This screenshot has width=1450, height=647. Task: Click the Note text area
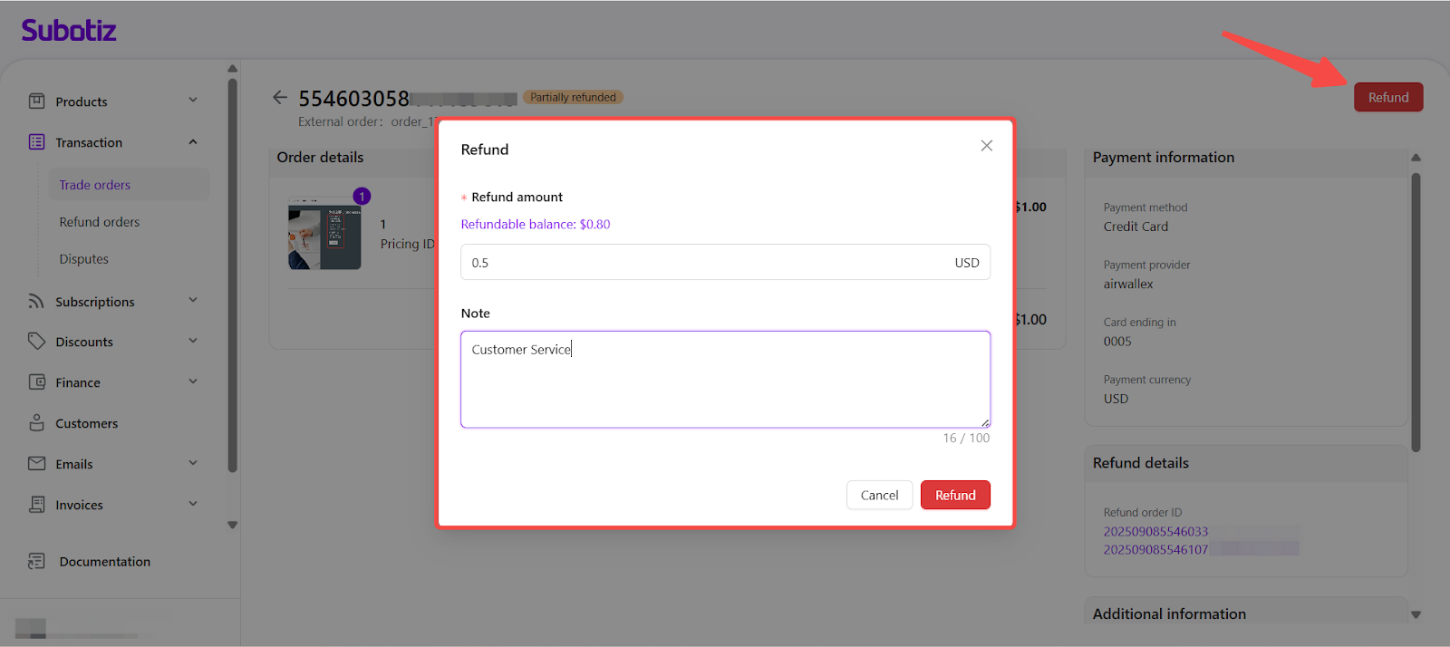(725, 380)
